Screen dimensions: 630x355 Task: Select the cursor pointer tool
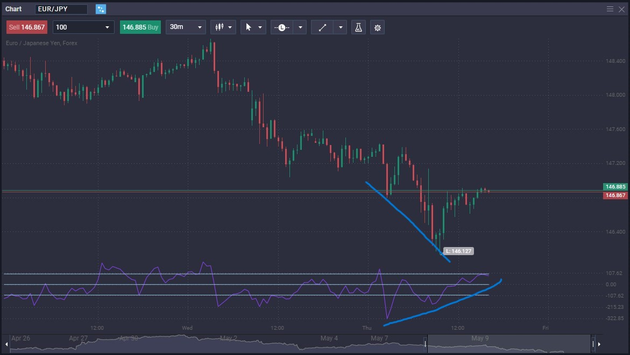tap(250, 27)
